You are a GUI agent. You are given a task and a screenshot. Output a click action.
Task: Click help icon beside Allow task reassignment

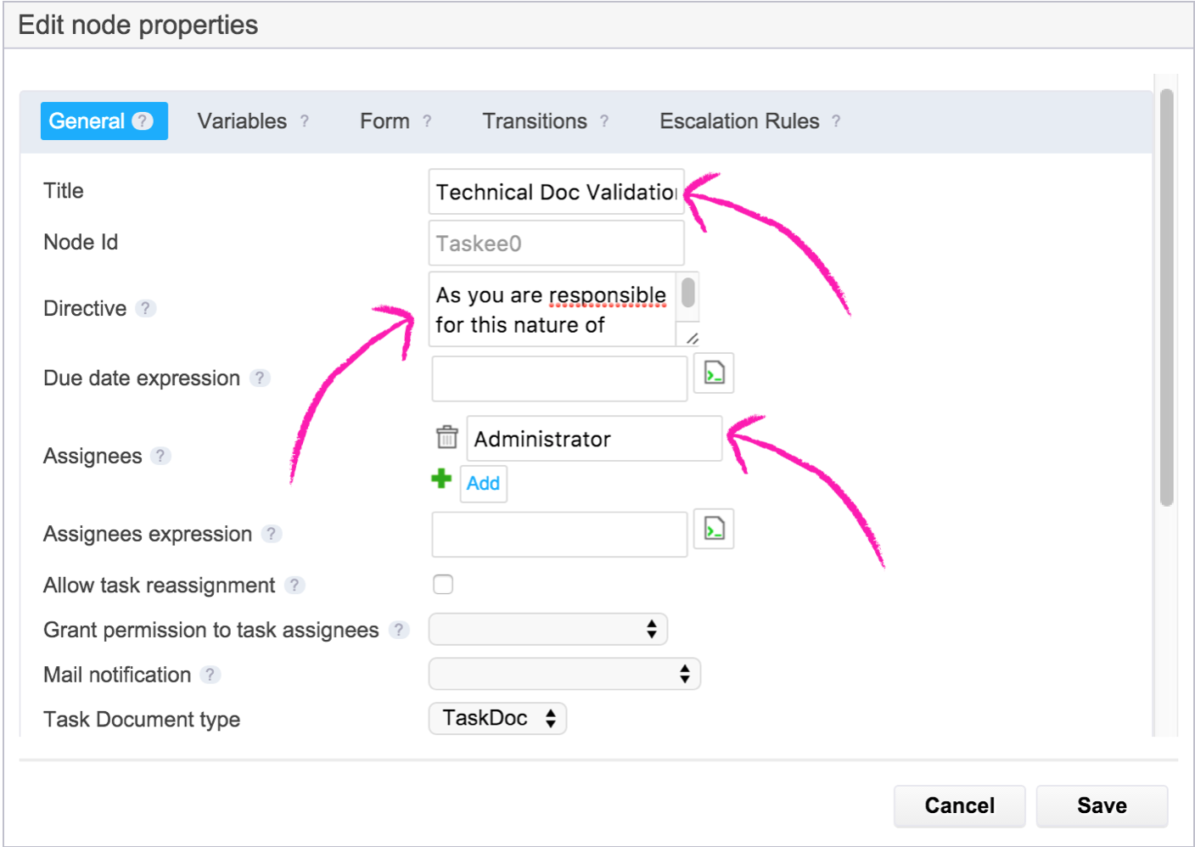pos(295,585)
